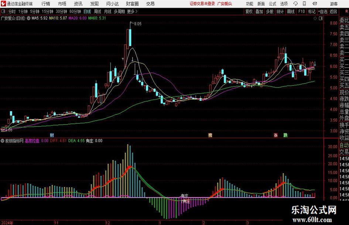349x225 pixels.
Task: Click the MA10: 5.87 label
Action: pos(58,18)
